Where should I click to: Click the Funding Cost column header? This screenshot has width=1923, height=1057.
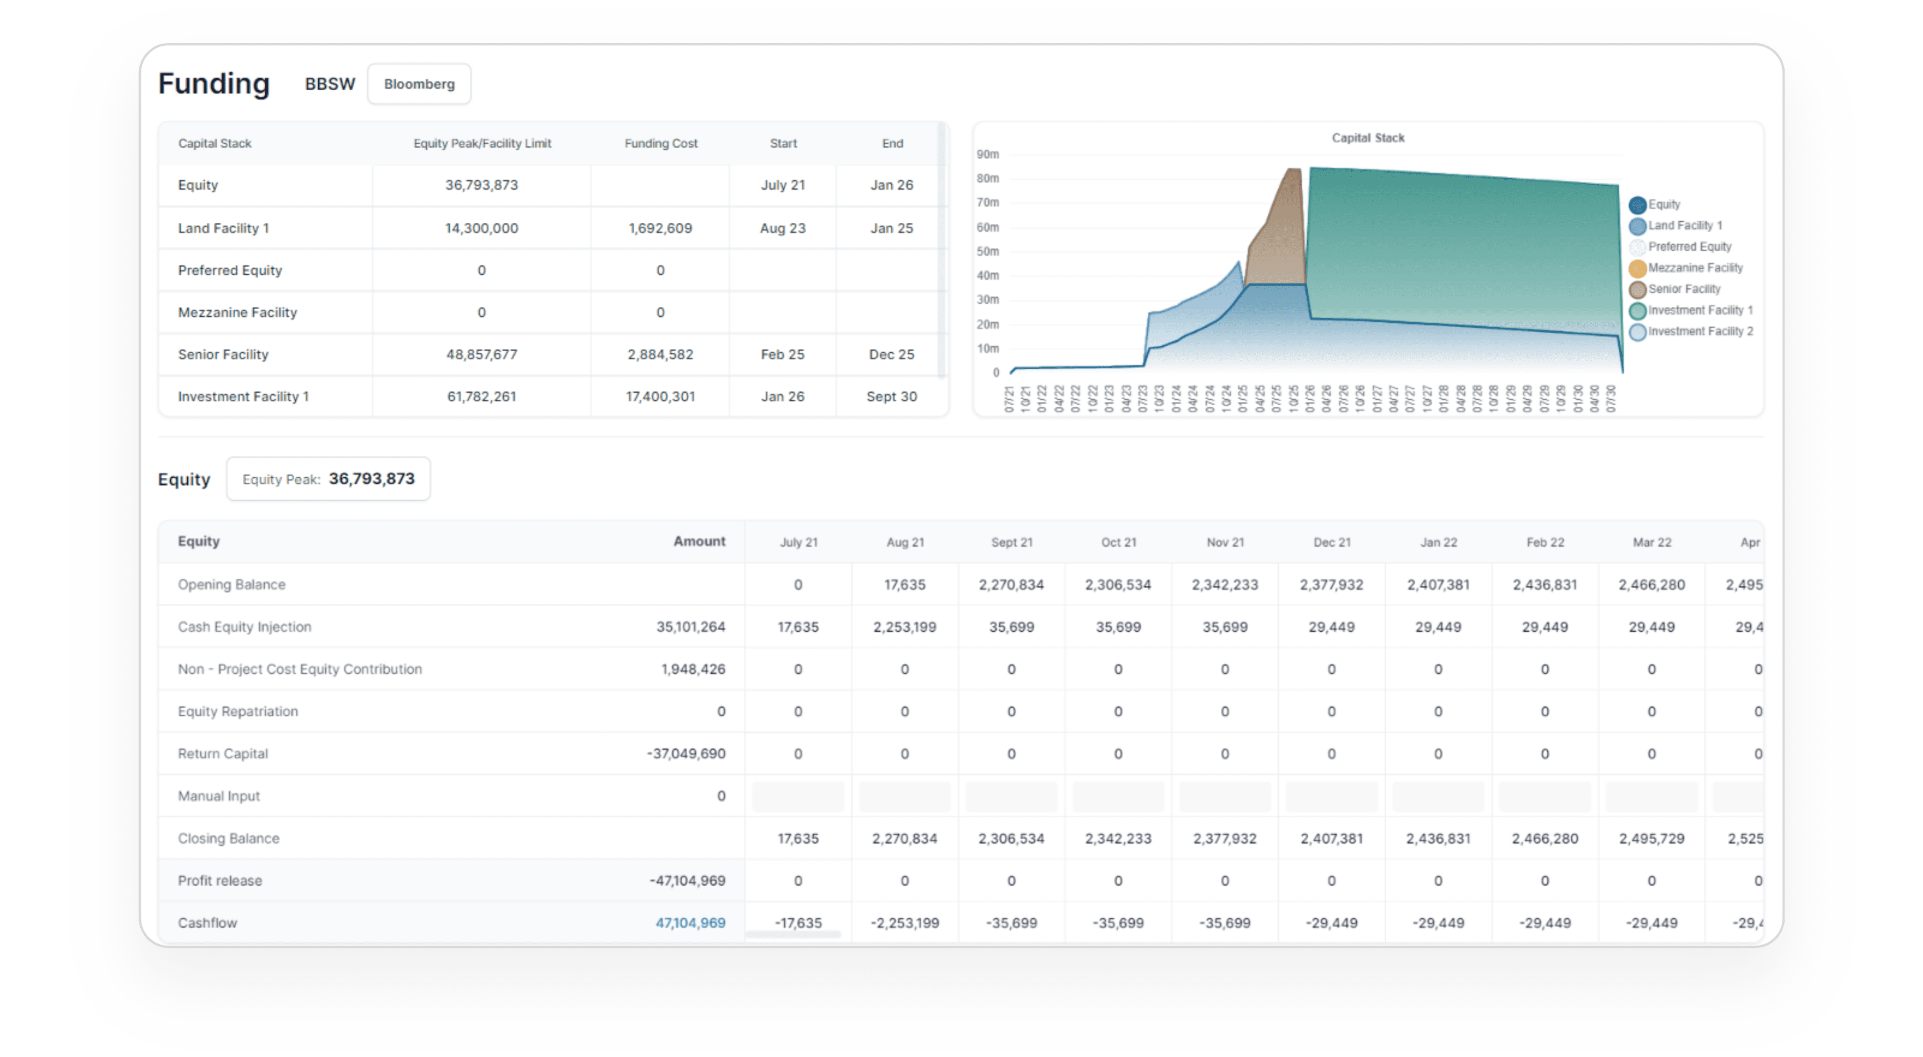(x=661, y=143)
